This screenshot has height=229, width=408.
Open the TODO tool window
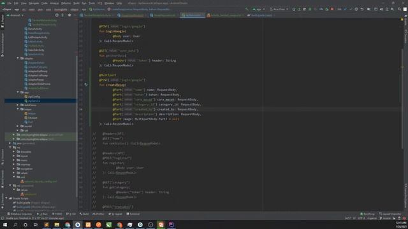coord(57,214)
